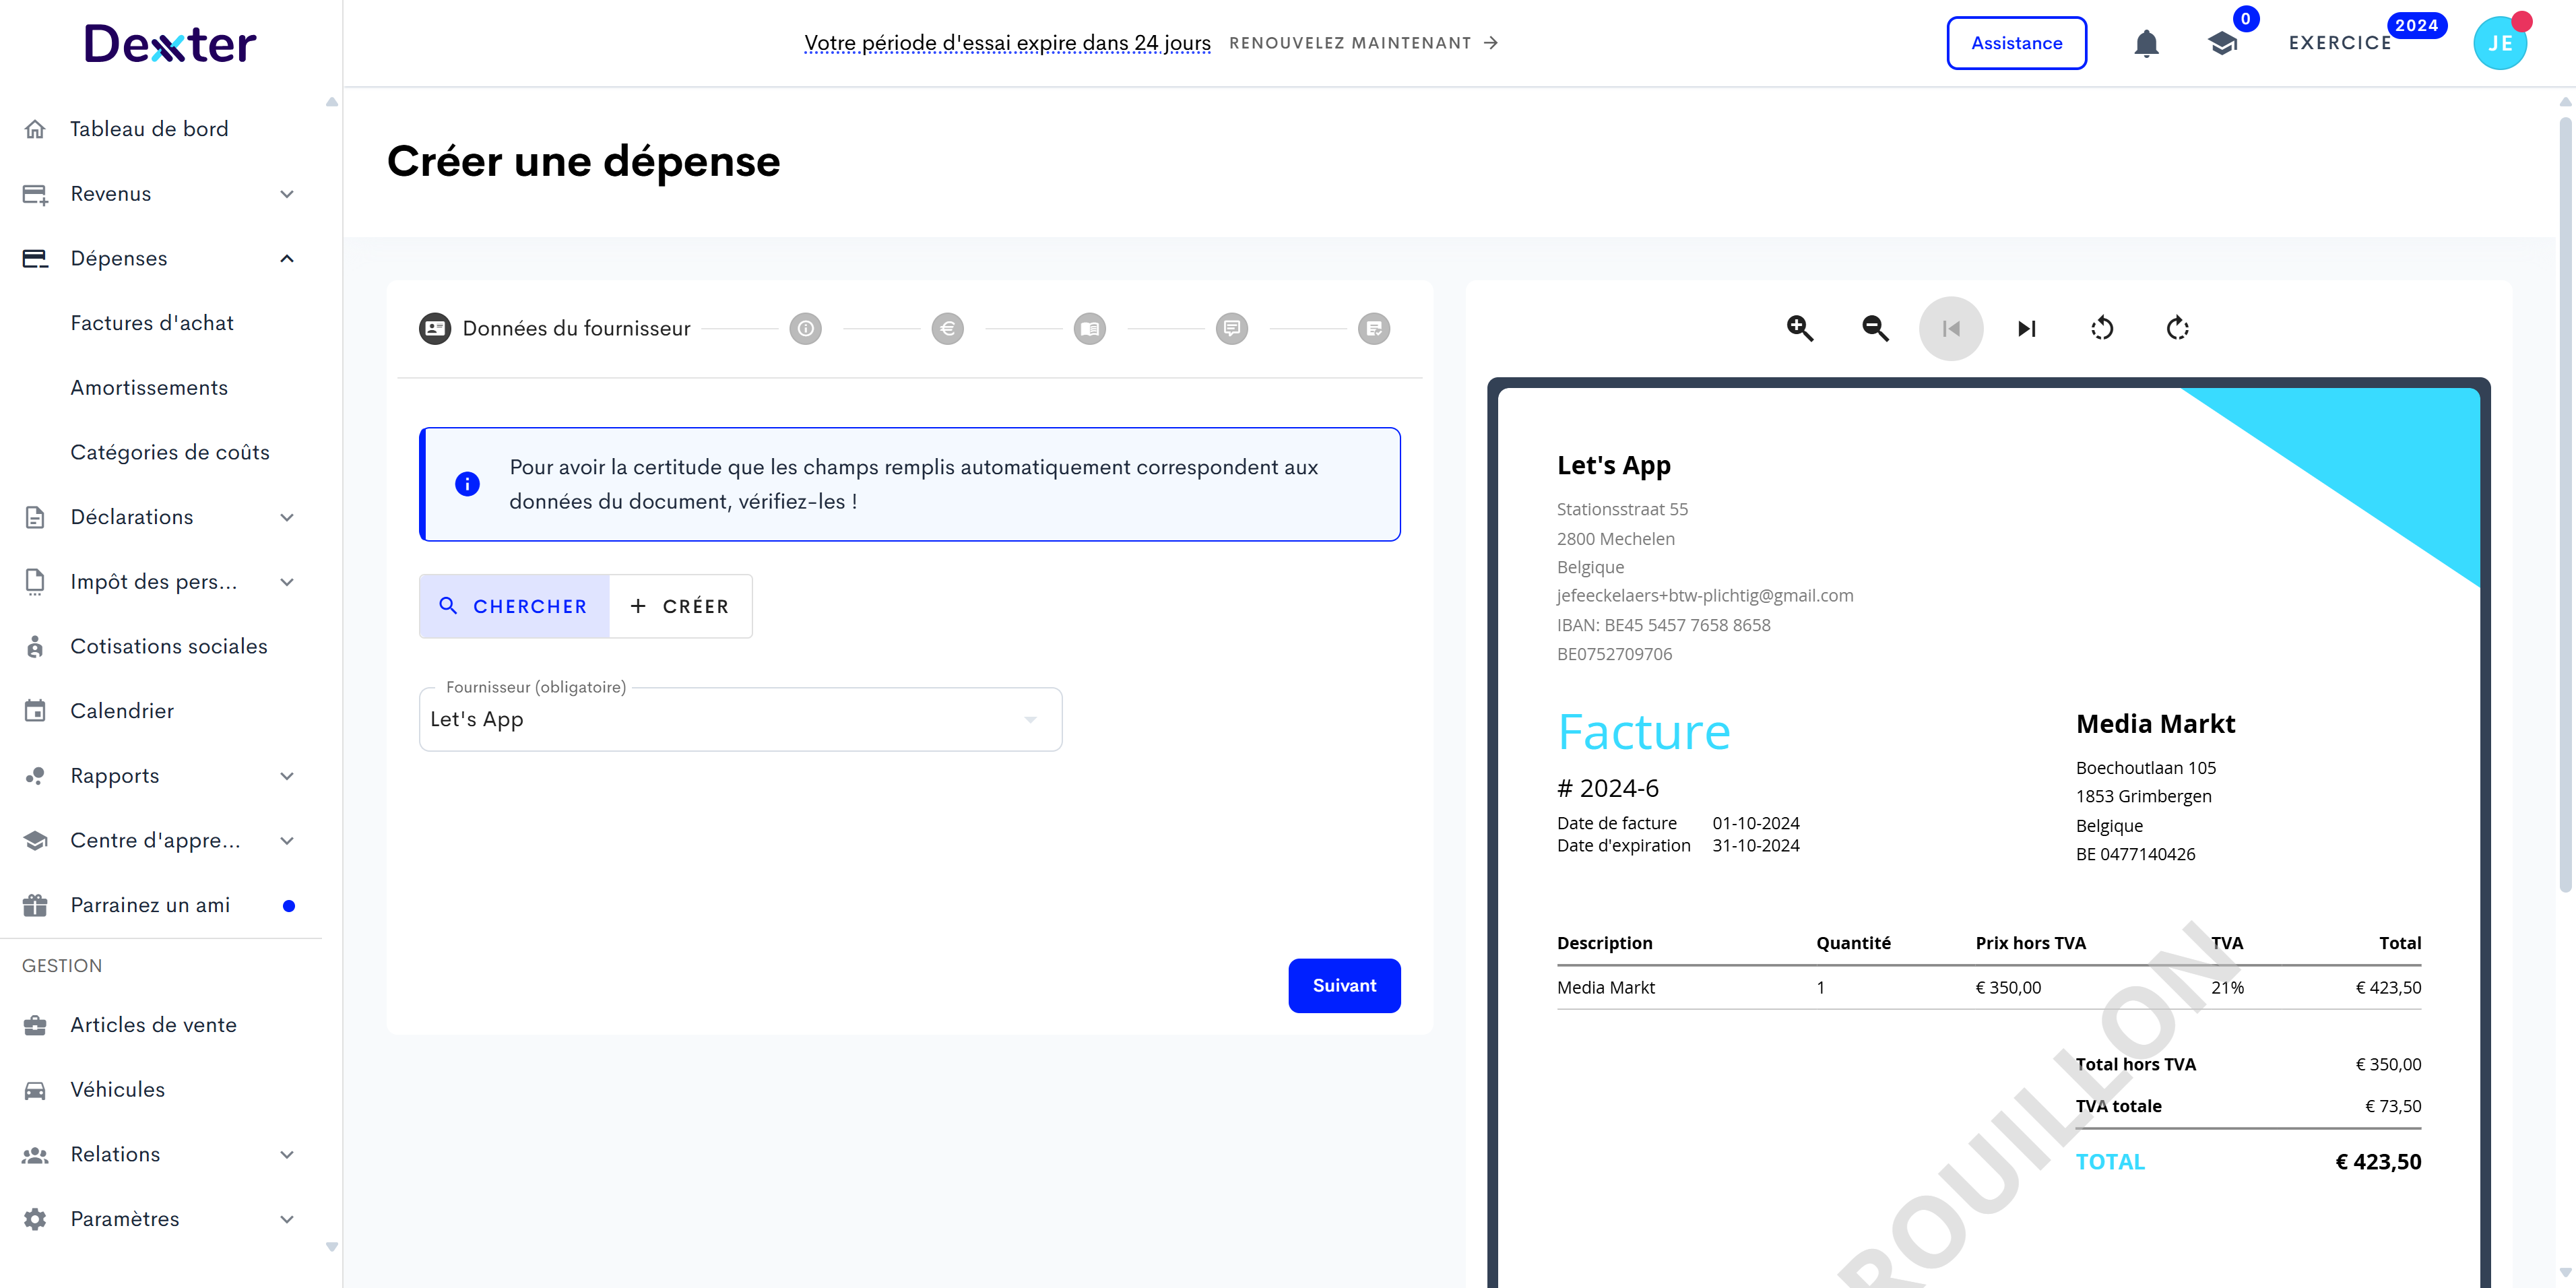
Task: Open the learning center graduation cap icon
Action: (2222, 43)
